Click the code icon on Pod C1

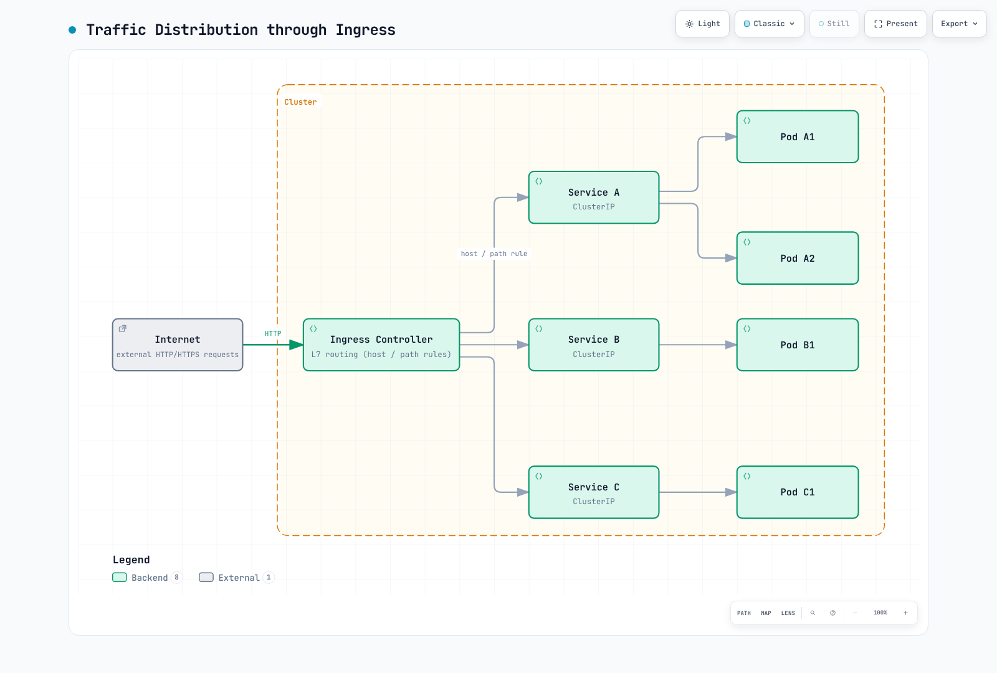coord(747,476)
